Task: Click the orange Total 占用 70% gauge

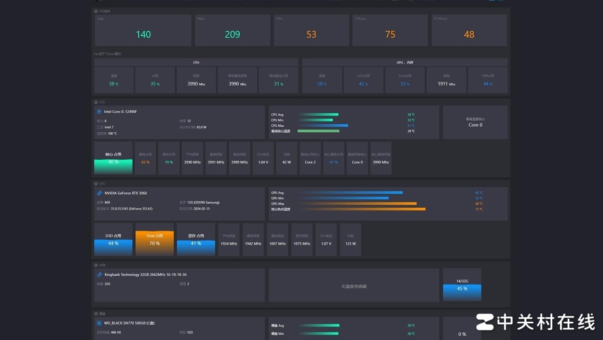Action: tap(154, 239)
